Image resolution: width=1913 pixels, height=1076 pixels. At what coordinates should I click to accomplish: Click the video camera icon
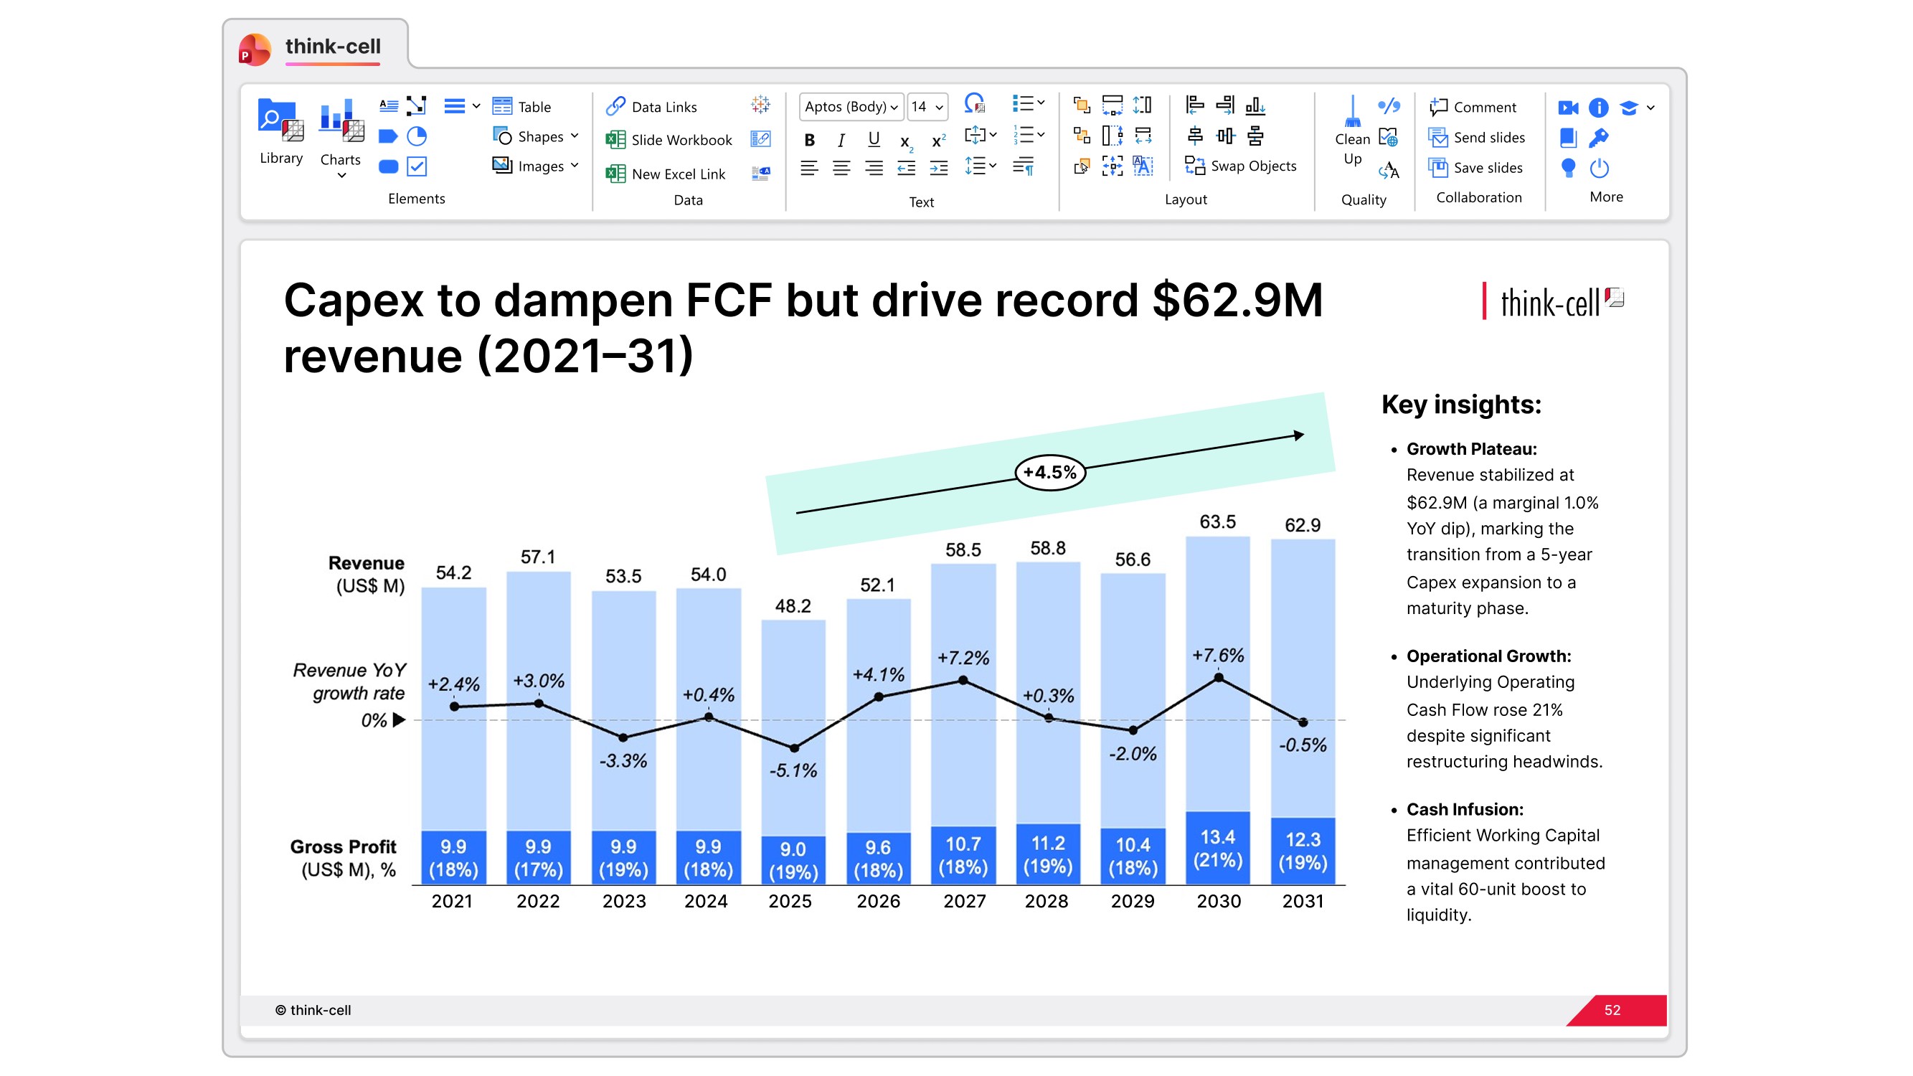1568,108
